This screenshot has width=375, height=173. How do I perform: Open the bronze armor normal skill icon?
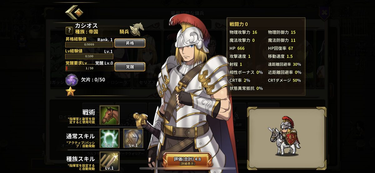133,138
